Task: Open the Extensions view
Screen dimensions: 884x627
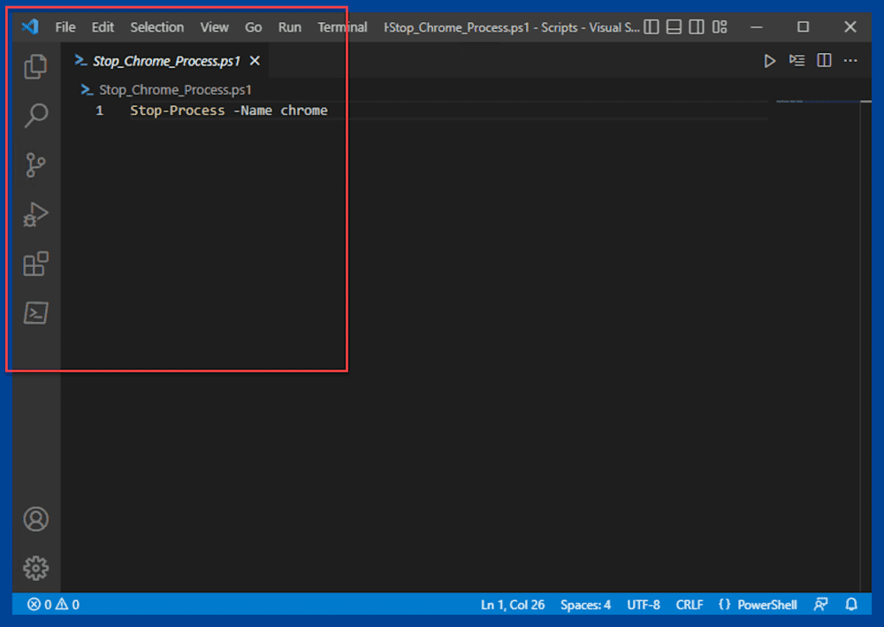Action: [36, 264]
